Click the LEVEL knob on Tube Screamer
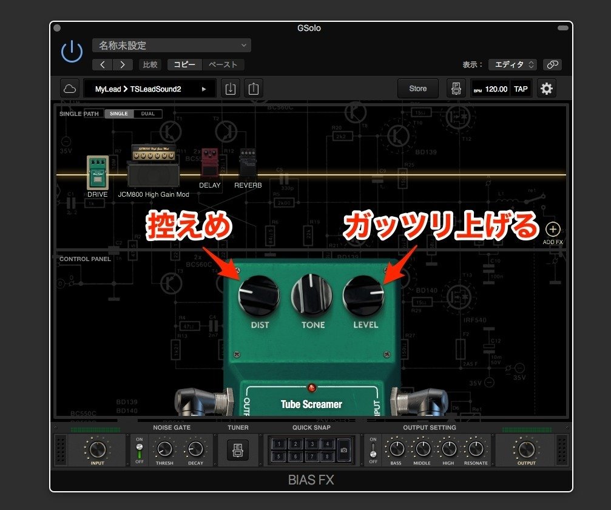 coord(363,296)
